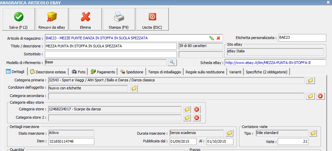Open Categoria primaria folder browser

tap(310, 80)
